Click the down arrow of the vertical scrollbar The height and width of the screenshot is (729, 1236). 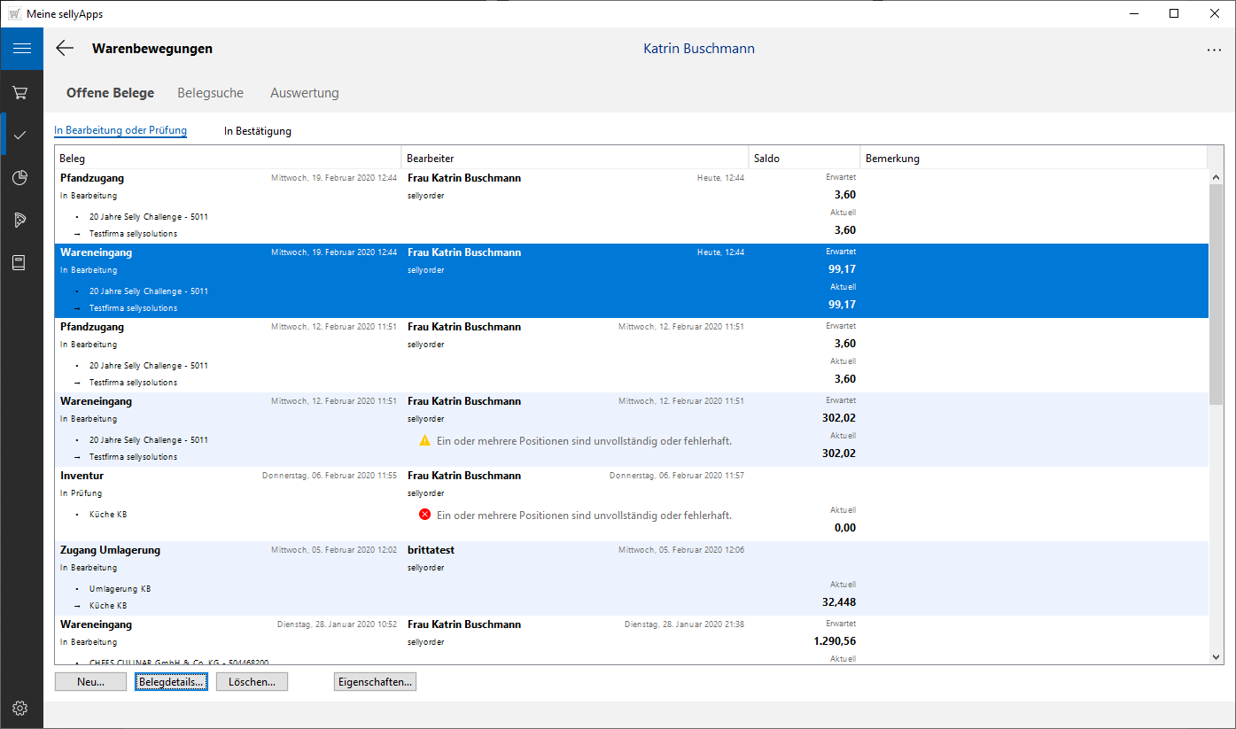(x=1216, y=657)
